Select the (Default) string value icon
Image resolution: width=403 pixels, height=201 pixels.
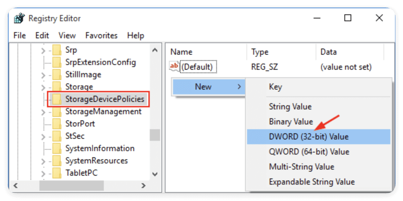coord(174,67)
